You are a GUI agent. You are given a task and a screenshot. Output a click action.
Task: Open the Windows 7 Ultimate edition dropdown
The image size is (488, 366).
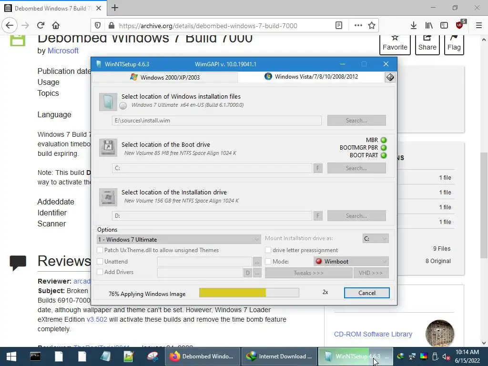pyautogui.click(x=179, y=239)
